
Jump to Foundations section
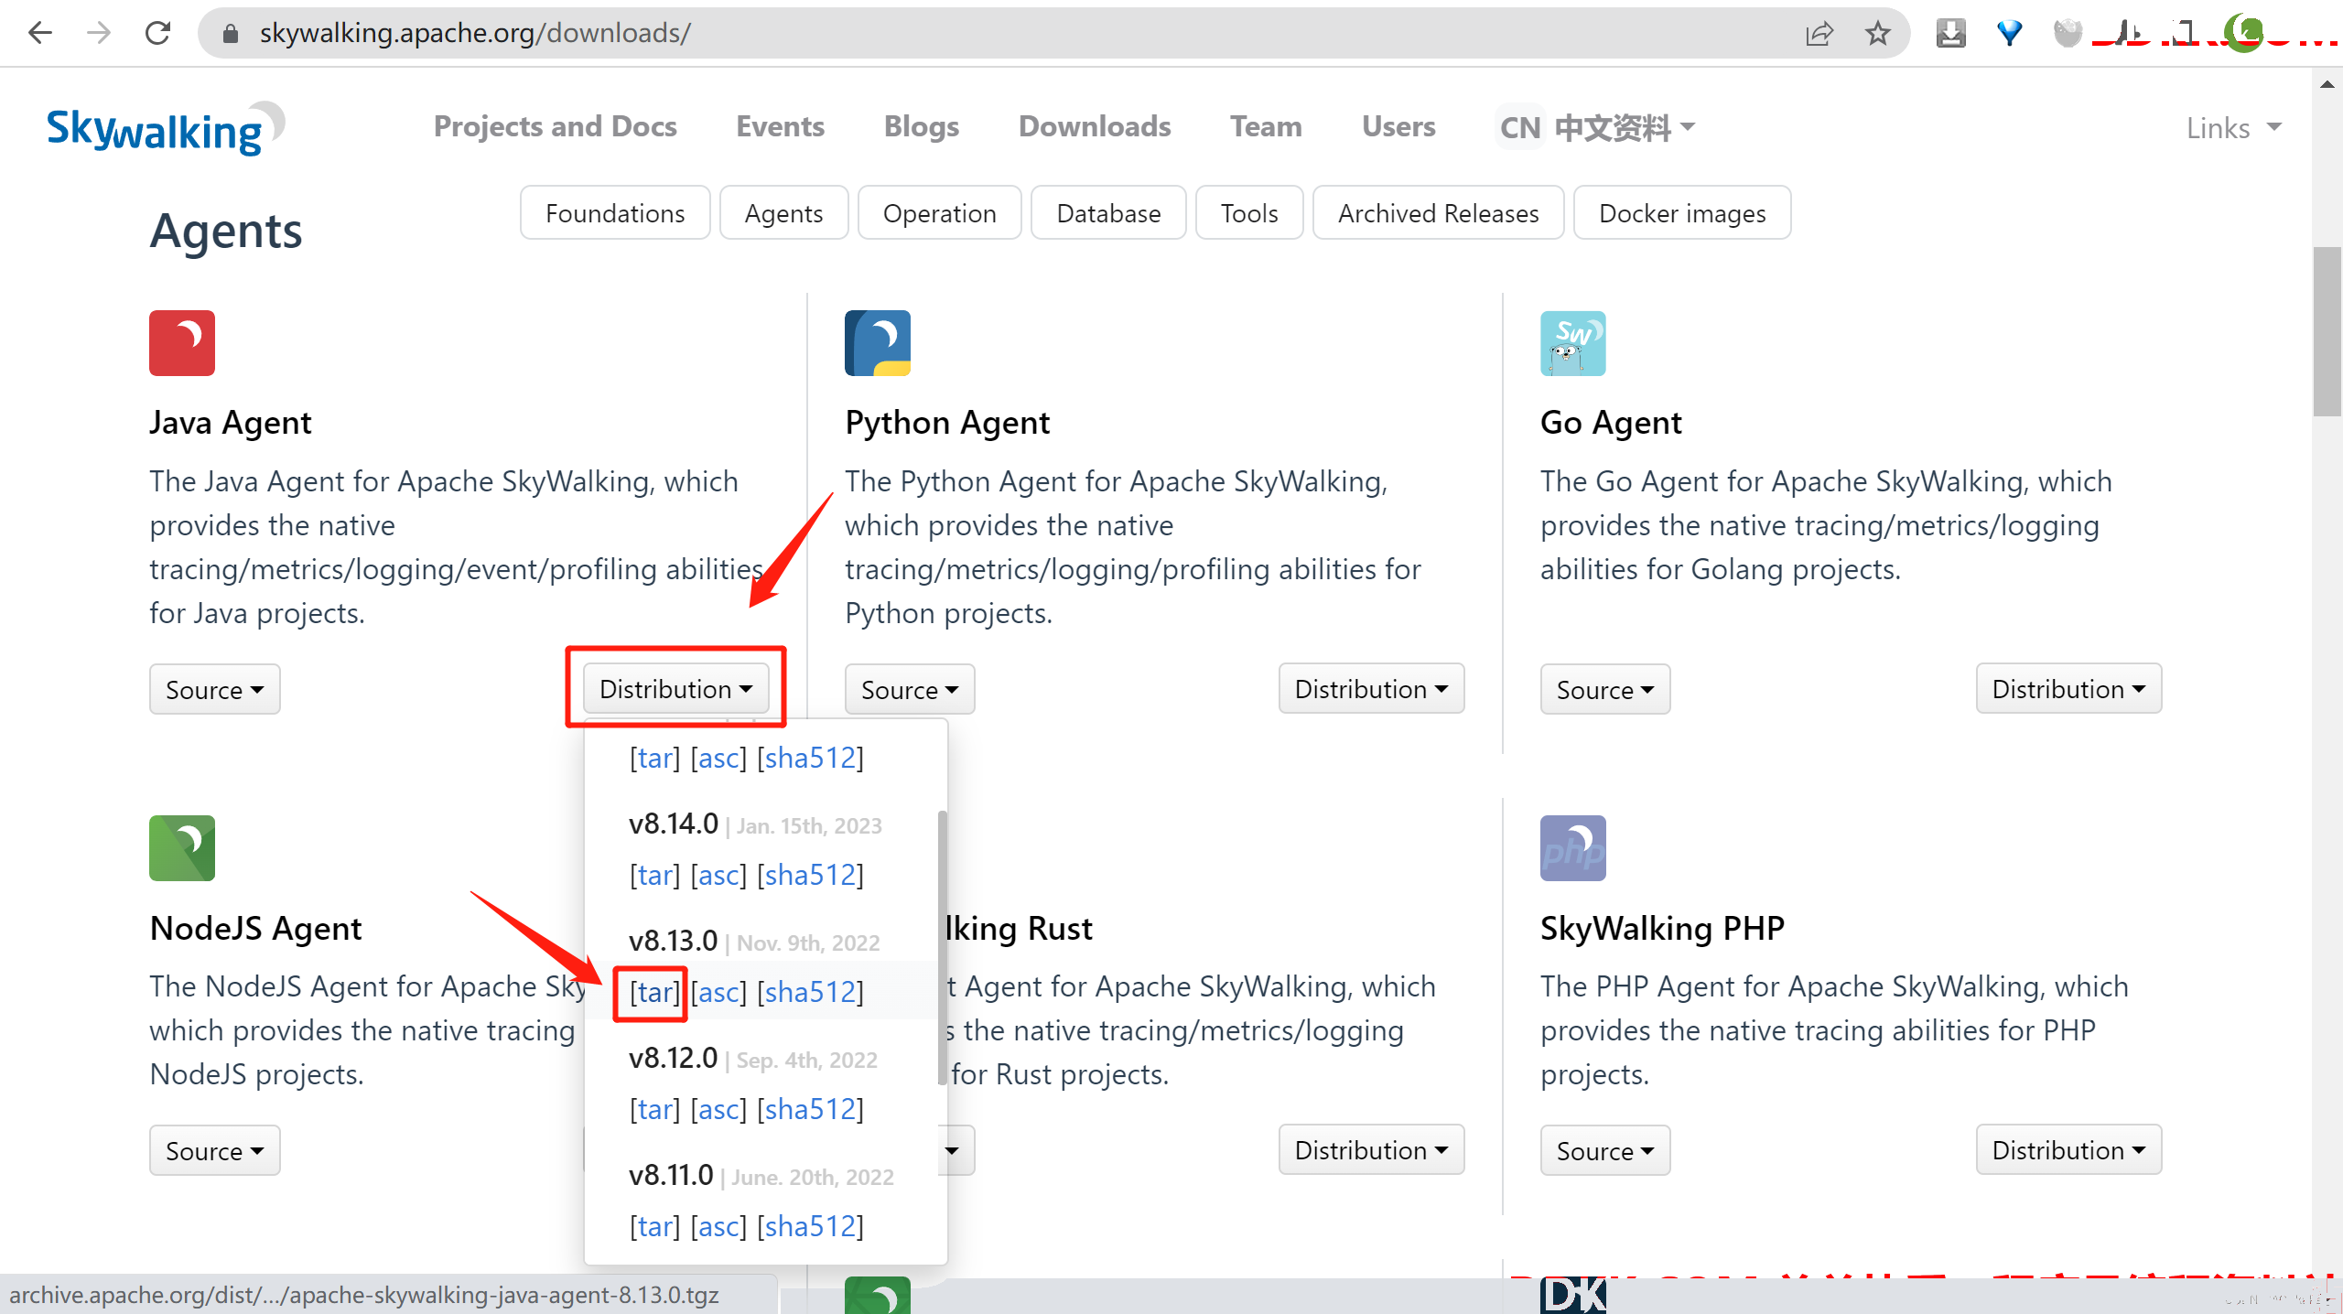615,213
